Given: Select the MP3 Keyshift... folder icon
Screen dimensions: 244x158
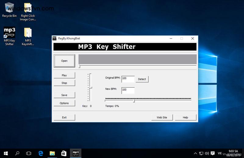Looking at the screenshot, I should tap(28, 36).
